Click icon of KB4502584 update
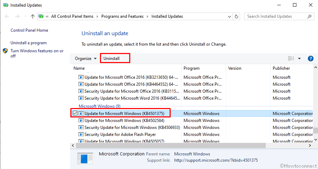318x169 pixels. tap(81, 121)
